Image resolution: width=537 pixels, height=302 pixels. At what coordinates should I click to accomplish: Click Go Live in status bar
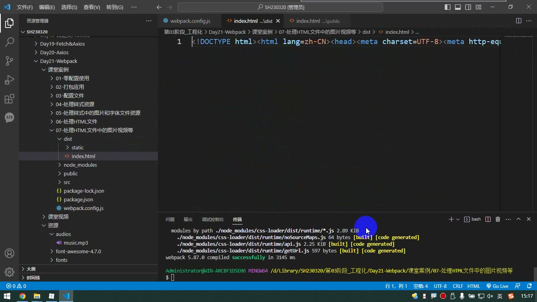(497, 286)
